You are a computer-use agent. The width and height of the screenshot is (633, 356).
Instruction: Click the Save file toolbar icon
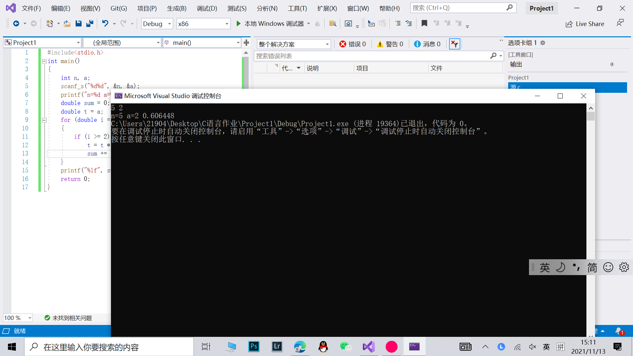point(78,23)
